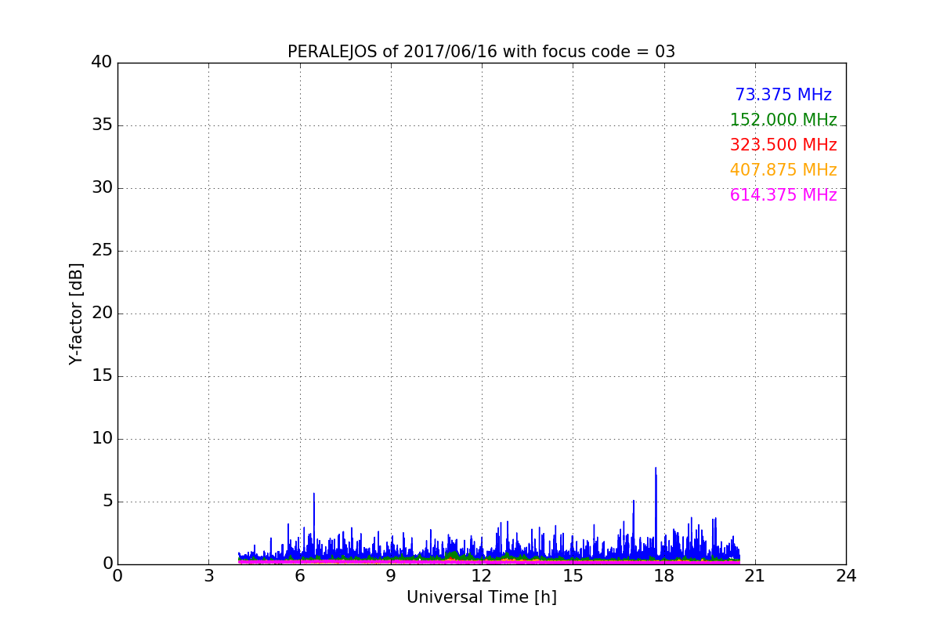Click the x-axis tick label 24
The width and height of the screenshot is (940, 627).
(x=846, y=576)
